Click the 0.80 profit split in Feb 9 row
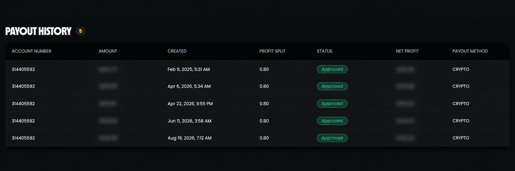515x171 pixels. click(264, 69)
